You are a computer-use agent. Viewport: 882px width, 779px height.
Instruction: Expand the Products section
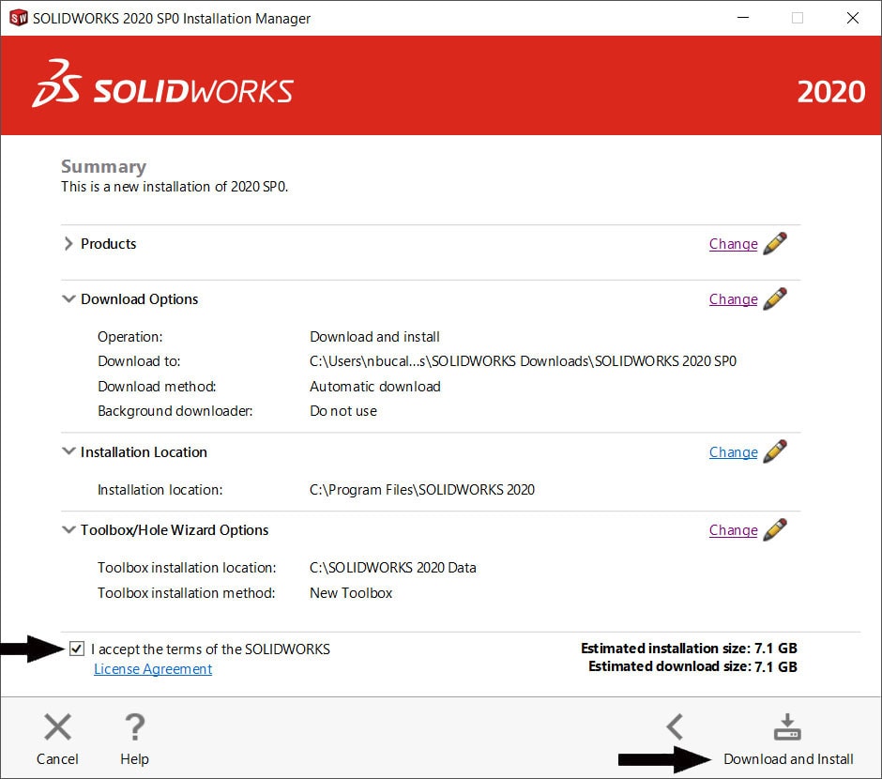68,243
